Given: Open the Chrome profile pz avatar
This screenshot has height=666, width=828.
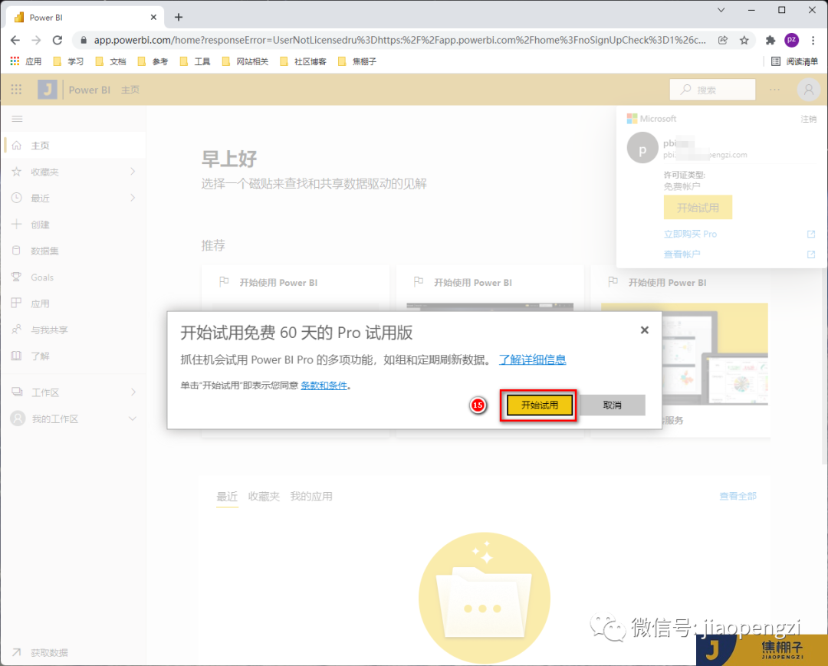Looking at the screenshot, I should (x=791, y=40).
